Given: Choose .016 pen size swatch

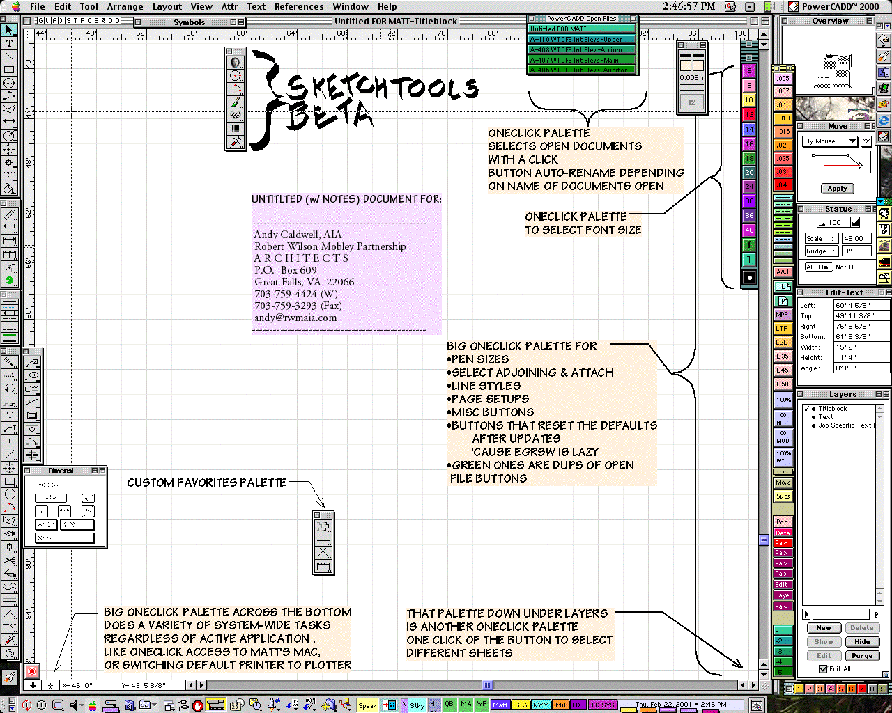Looking at the screenshot, I should click(783, 132).
